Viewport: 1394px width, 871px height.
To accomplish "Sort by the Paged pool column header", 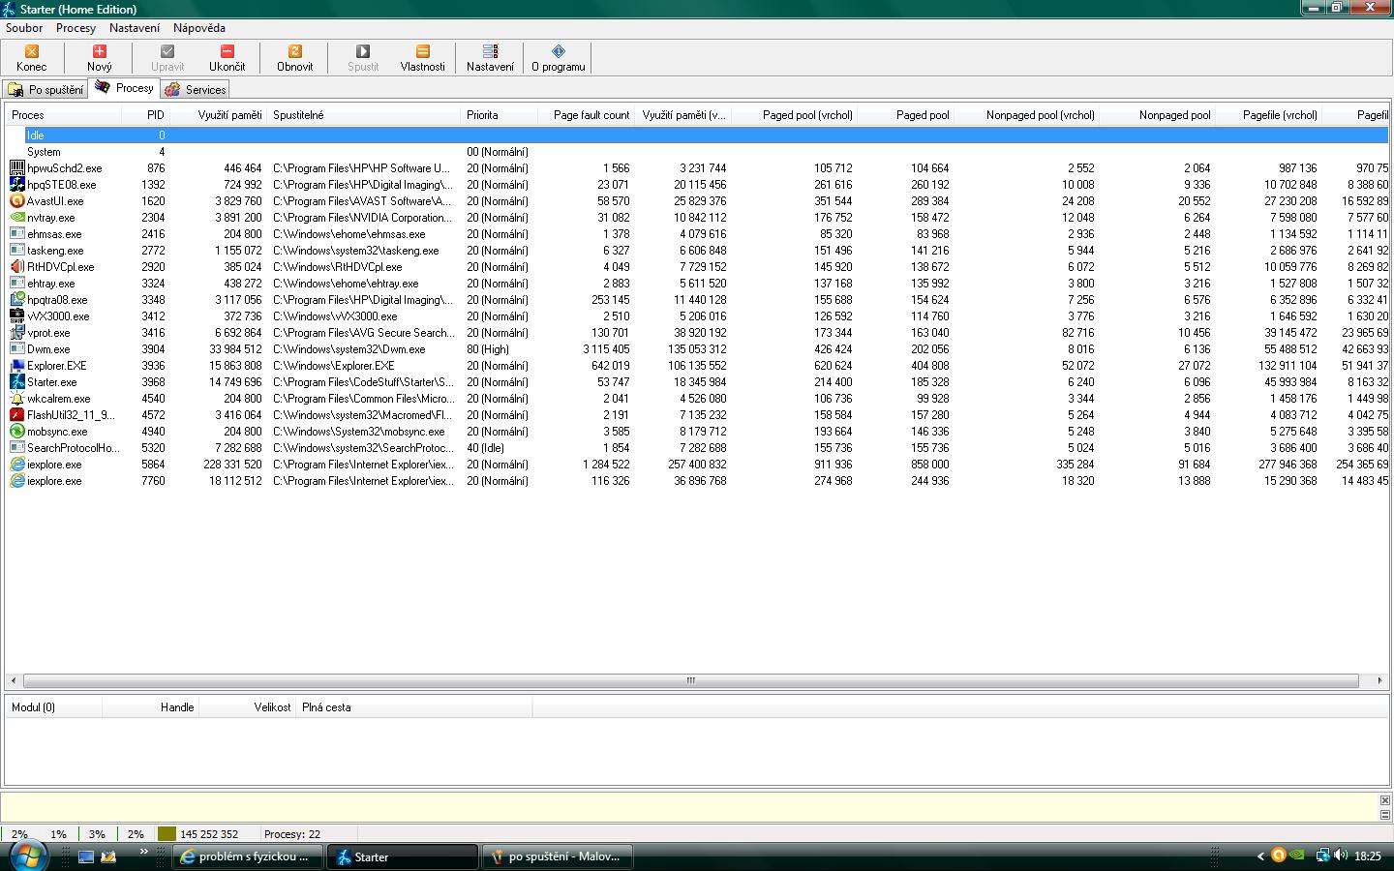I will [x=906, y=115].
